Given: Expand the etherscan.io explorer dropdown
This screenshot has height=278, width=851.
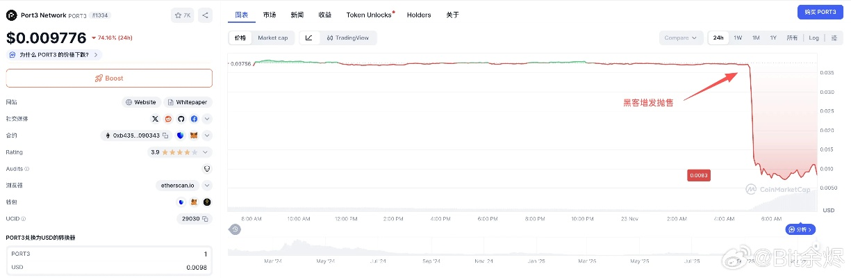Looking at the screenshot, I should click(207, 186).
